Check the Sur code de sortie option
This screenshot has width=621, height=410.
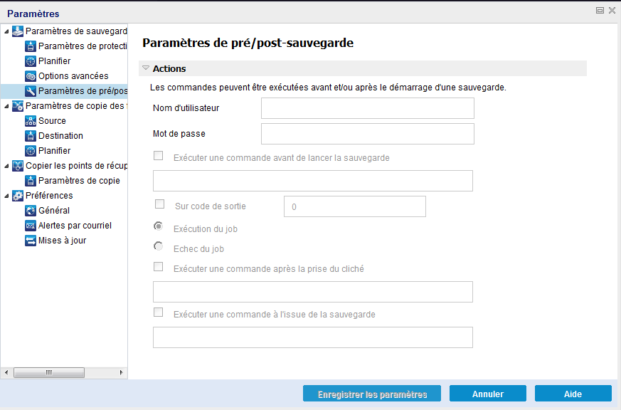click(158, 204)
